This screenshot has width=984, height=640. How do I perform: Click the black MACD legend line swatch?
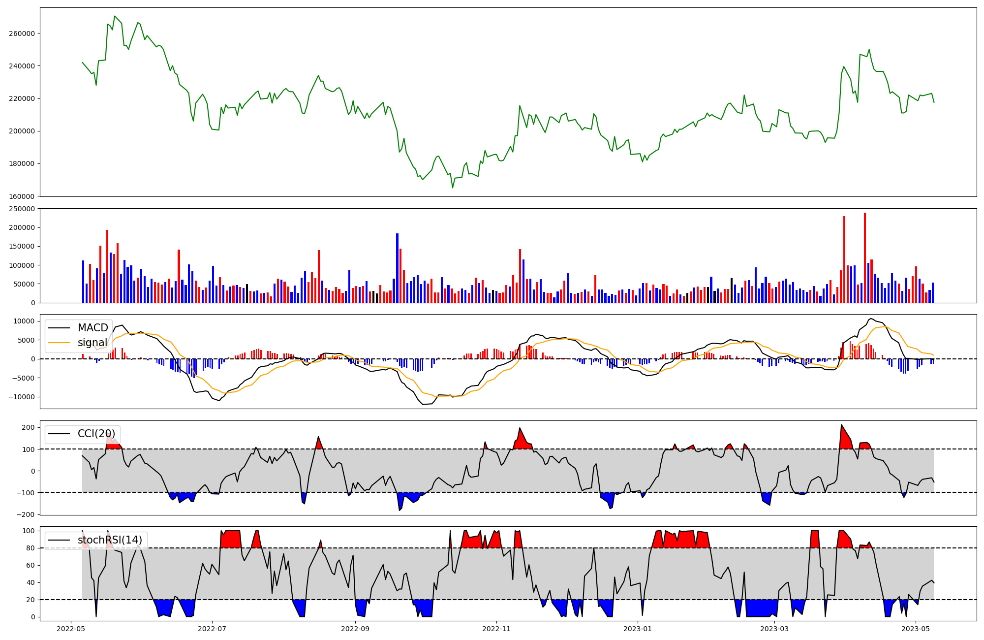(60, 328)
